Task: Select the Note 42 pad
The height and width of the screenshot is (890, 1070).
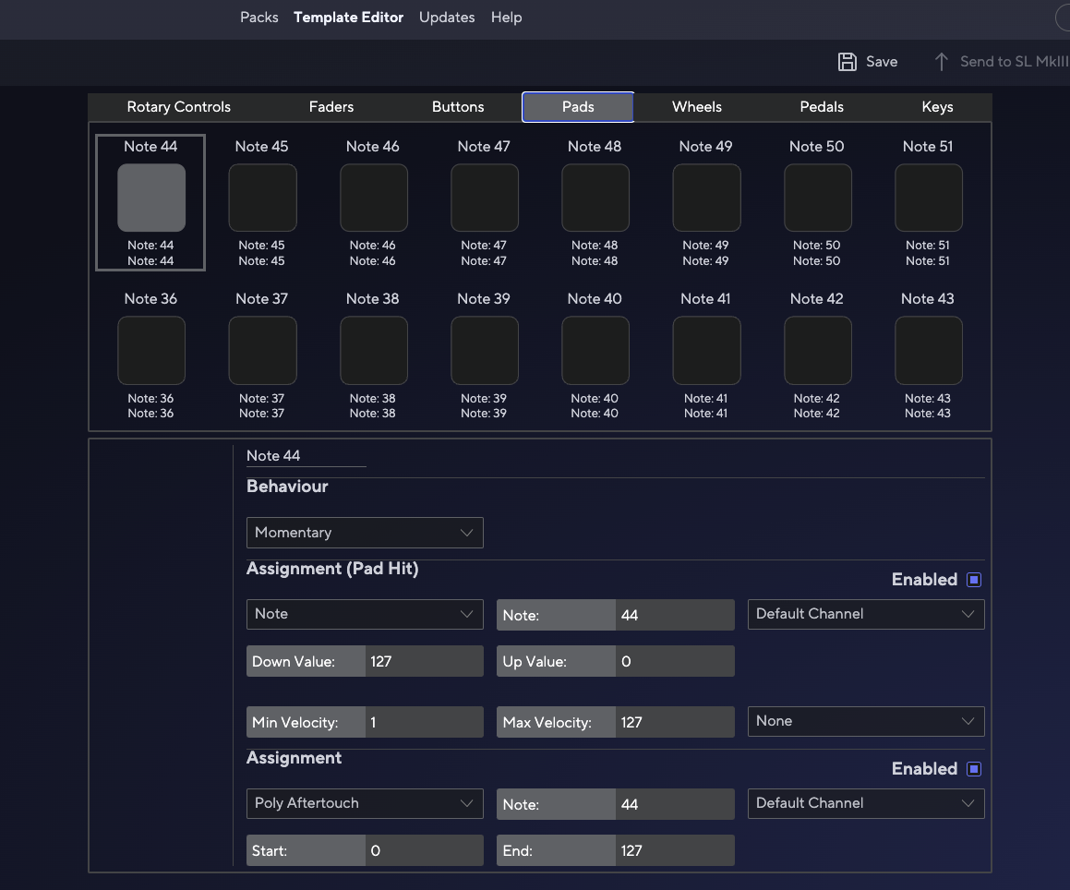Action: point(818,350)
